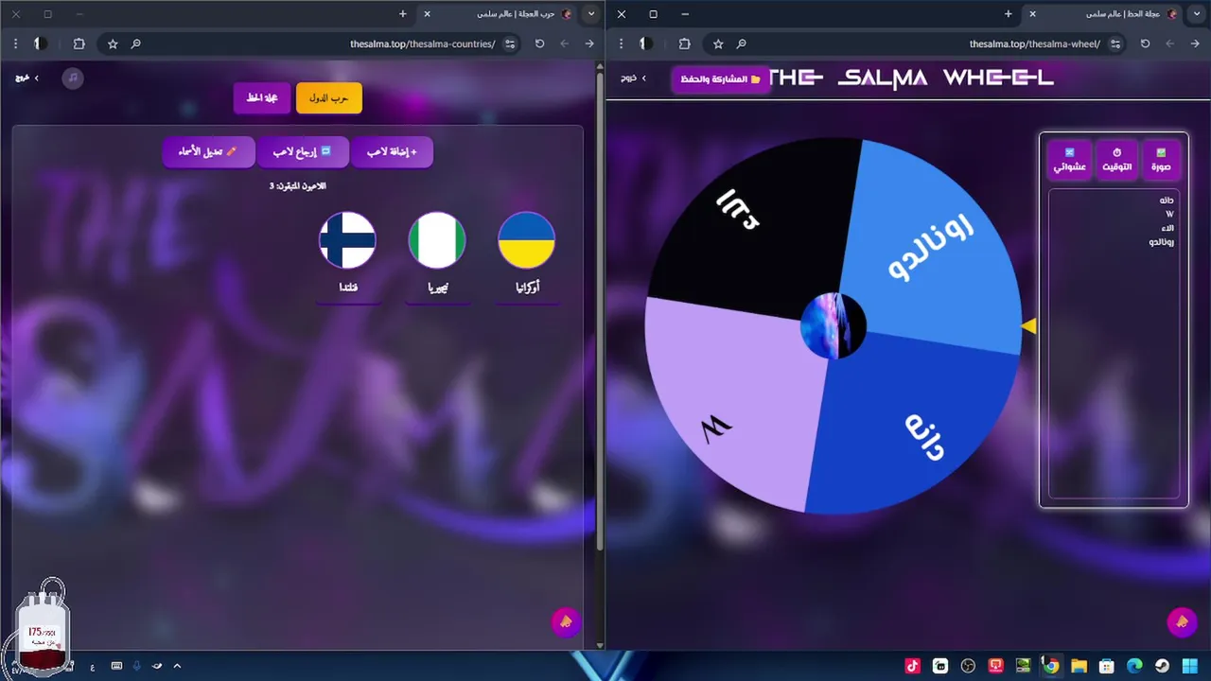Open Microsoft Edge from the taskbar

(x=1134, y=666)
